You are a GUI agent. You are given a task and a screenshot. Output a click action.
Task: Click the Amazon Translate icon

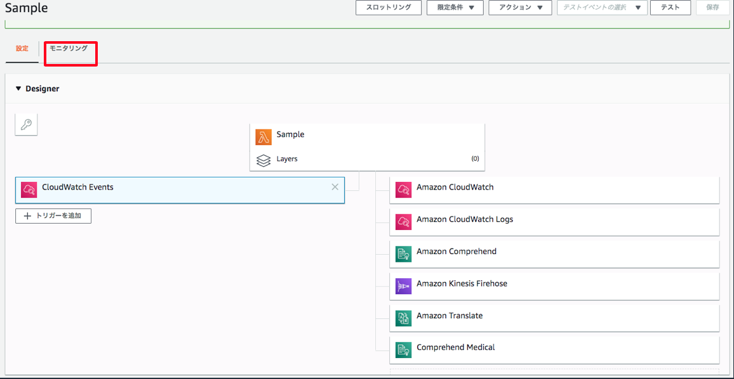(x=403, y=318)
